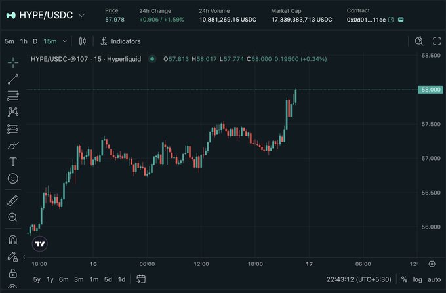Open contract address external link

(391, 20)
